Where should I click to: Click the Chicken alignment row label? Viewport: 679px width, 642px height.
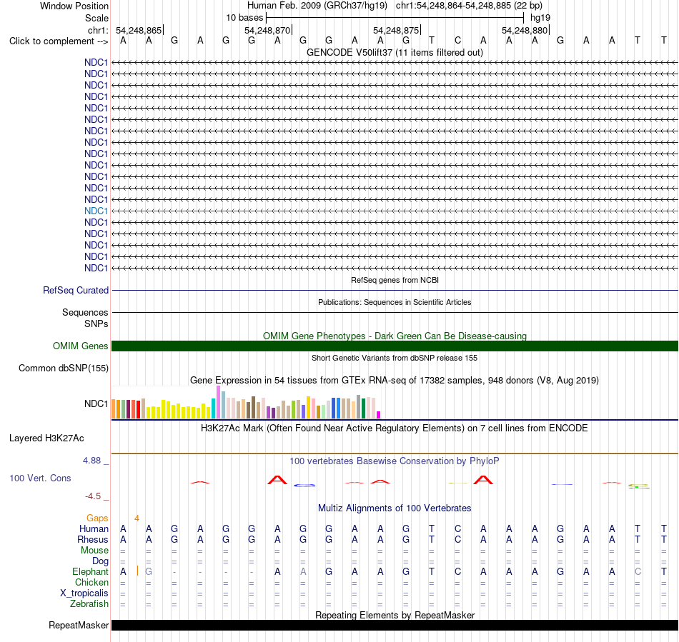(x=91, y=583)
